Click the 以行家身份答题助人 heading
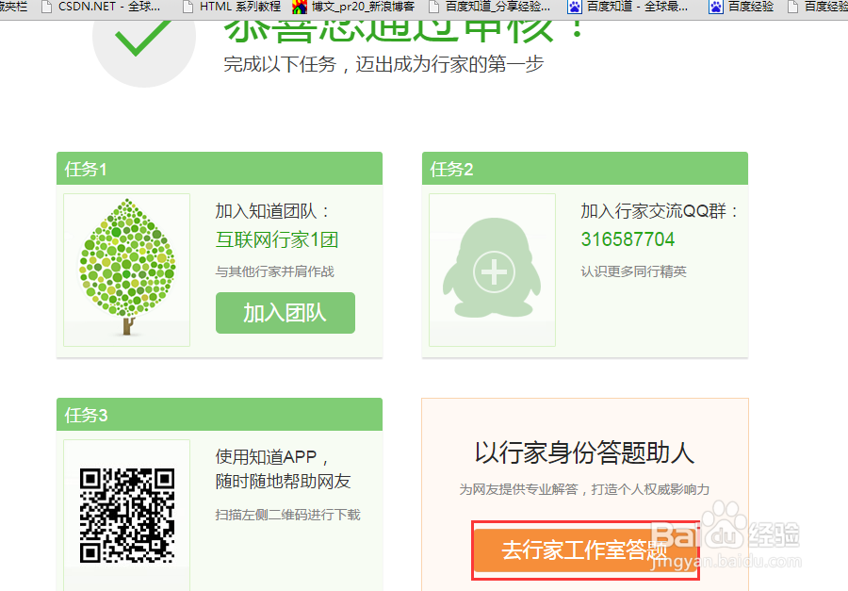Viewport: 848px width, 591px height. 583,451
